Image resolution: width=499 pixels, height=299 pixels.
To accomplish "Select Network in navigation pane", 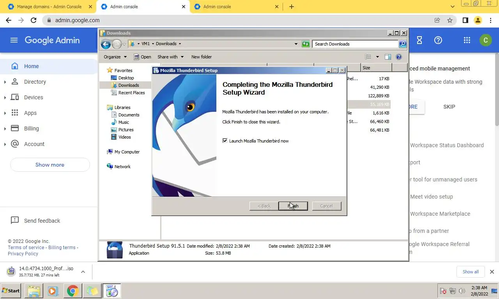I will point(122,167).
